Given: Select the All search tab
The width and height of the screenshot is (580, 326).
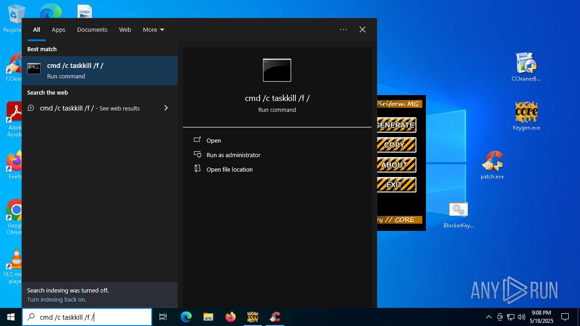Looking at the screenshot, I should point(37,29).
